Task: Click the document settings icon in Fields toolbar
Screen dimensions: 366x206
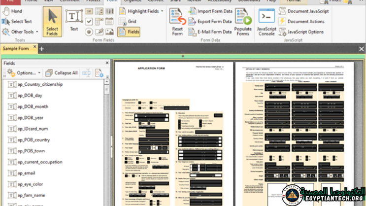Action: click(x=99, y=73)
